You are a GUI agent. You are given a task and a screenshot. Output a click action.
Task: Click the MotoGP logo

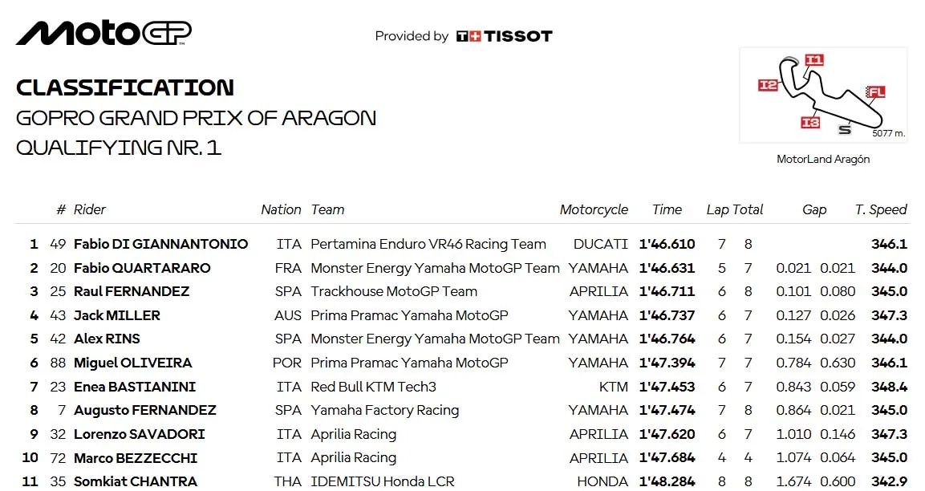click(x=103, y=33)
